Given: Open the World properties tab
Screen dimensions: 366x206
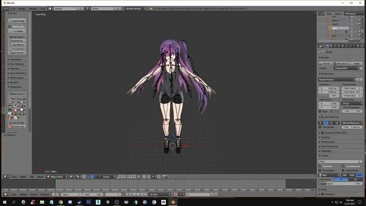Looking at the screenshot, I should [x=339, y=46].
